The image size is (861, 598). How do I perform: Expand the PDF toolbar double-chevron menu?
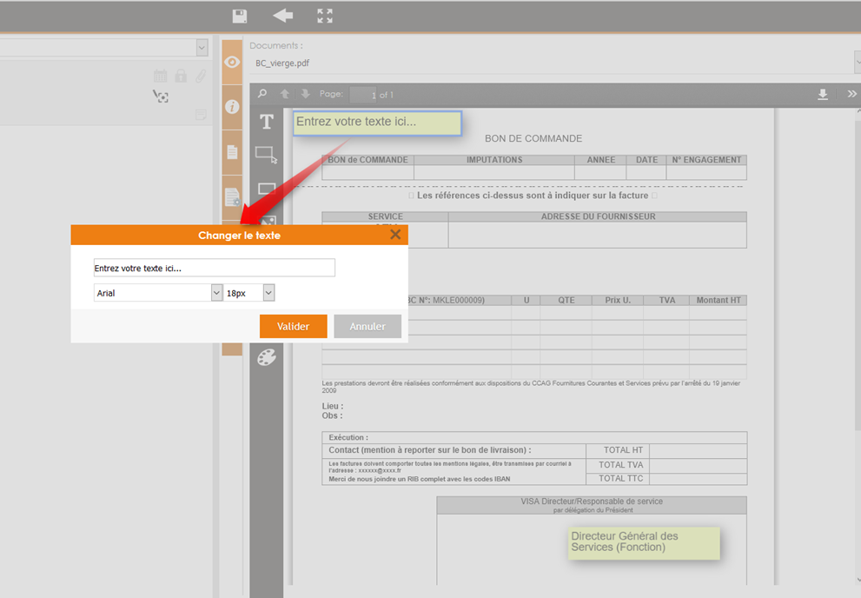click(x=851, y=95)
